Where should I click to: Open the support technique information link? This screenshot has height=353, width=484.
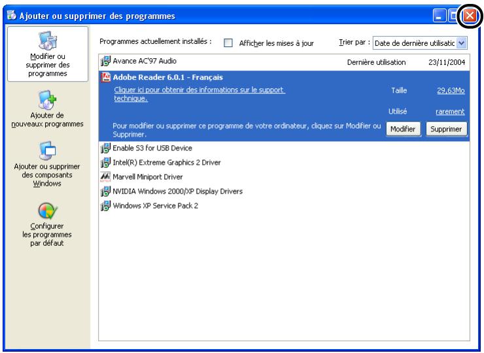(x=199, y=93)
